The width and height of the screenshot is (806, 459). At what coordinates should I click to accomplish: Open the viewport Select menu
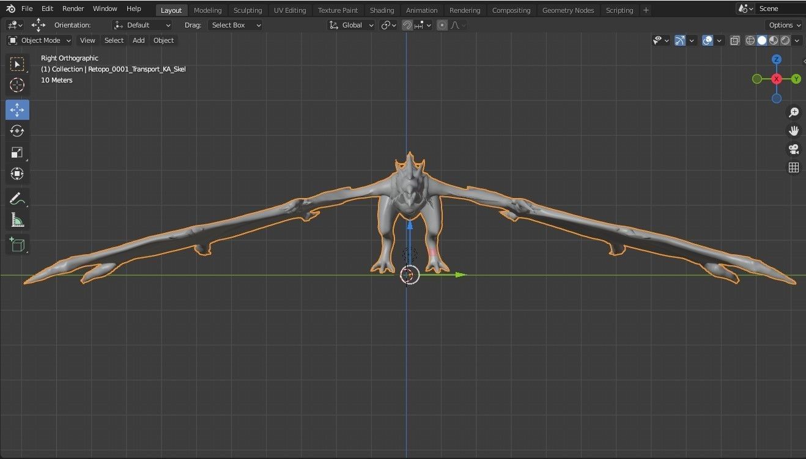point(114,40)
